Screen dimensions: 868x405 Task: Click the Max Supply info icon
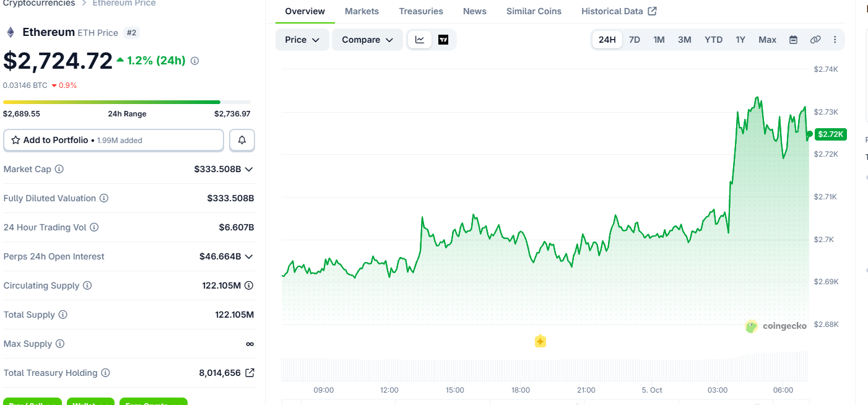point(59,344)
